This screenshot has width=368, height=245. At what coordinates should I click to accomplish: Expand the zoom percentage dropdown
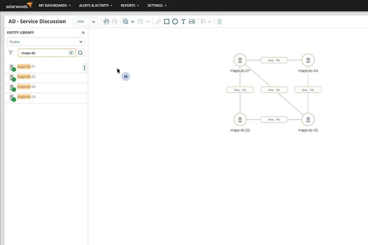point(94,22)
